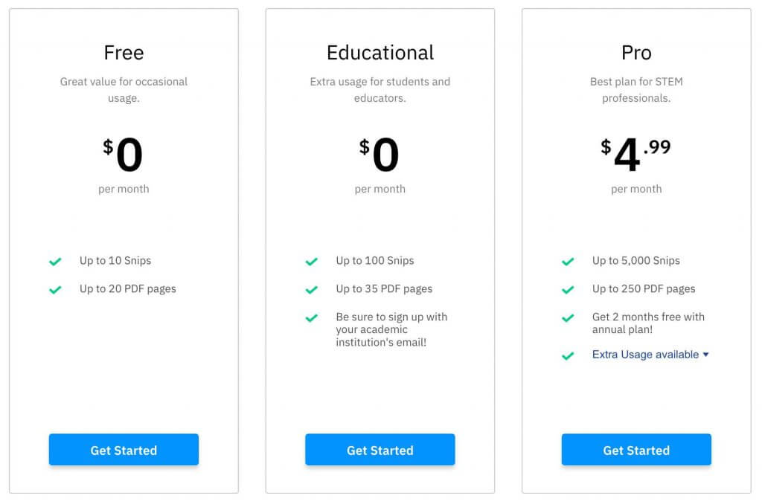Click the Educational plan $0 price

(380, 155)
